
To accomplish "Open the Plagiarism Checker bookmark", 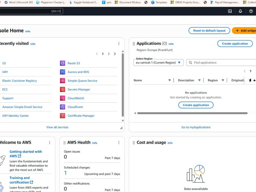I will point(51,2).
